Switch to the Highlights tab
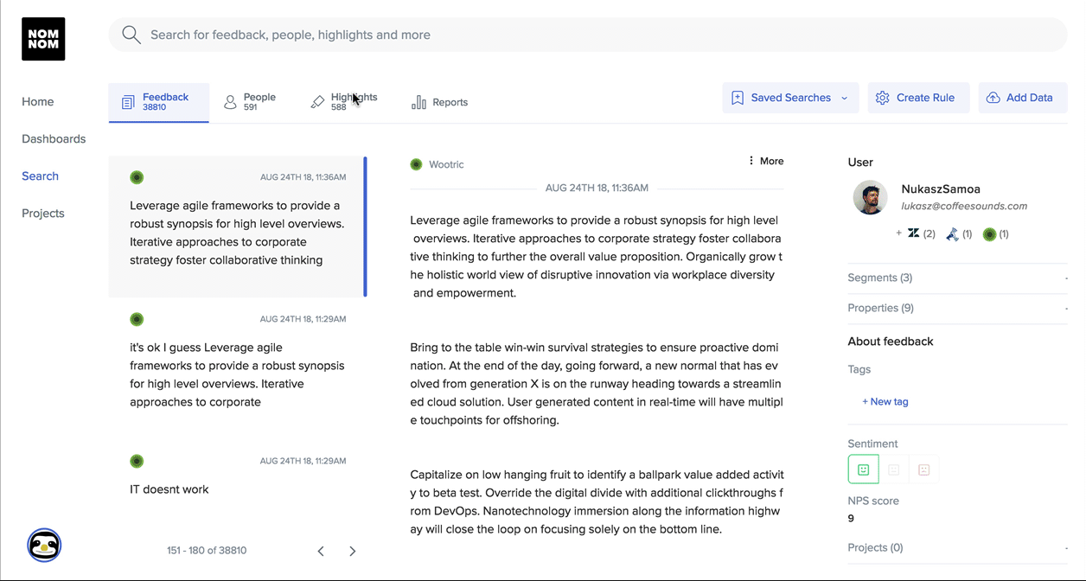The width and height of the screenshot is (1086, 581). [x=344, y=102]
